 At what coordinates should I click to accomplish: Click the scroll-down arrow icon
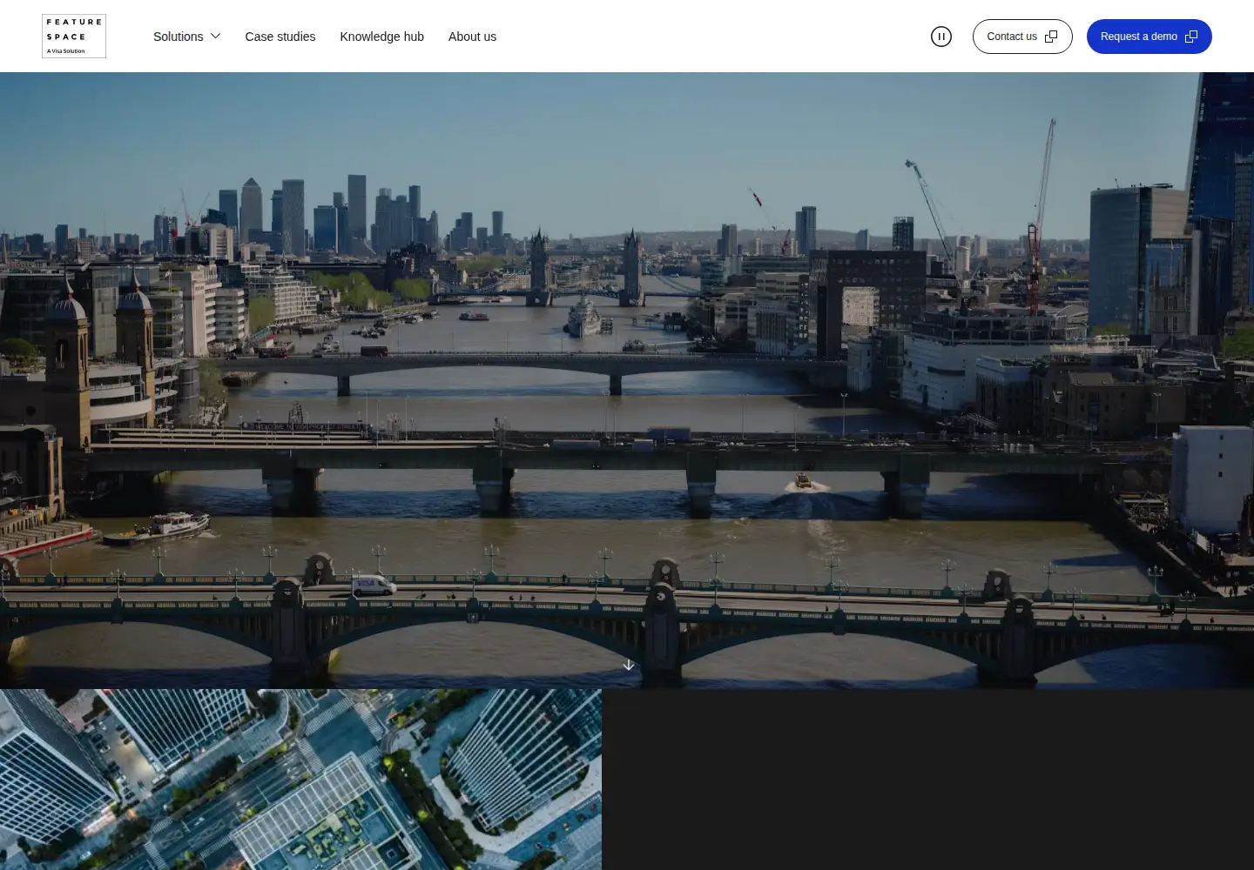click(x=629, y=665)
